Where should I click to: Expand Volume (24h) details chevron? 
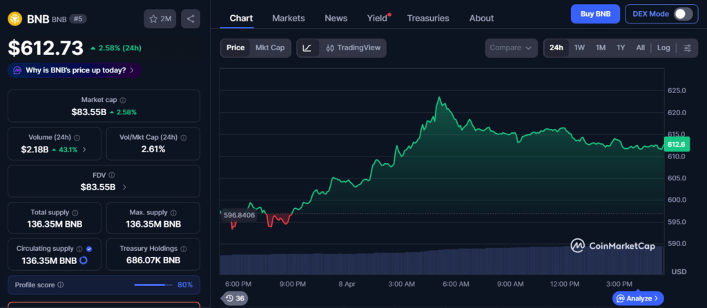pos(85,150)
